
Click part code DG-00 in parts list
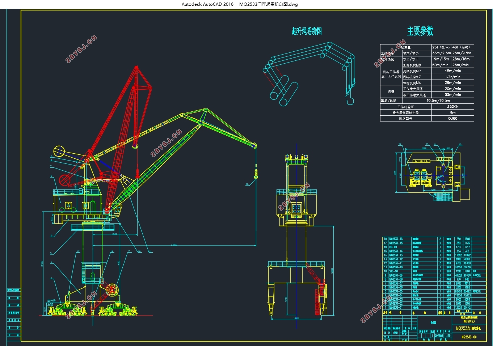pyautogui.click(x=393, y=247)
